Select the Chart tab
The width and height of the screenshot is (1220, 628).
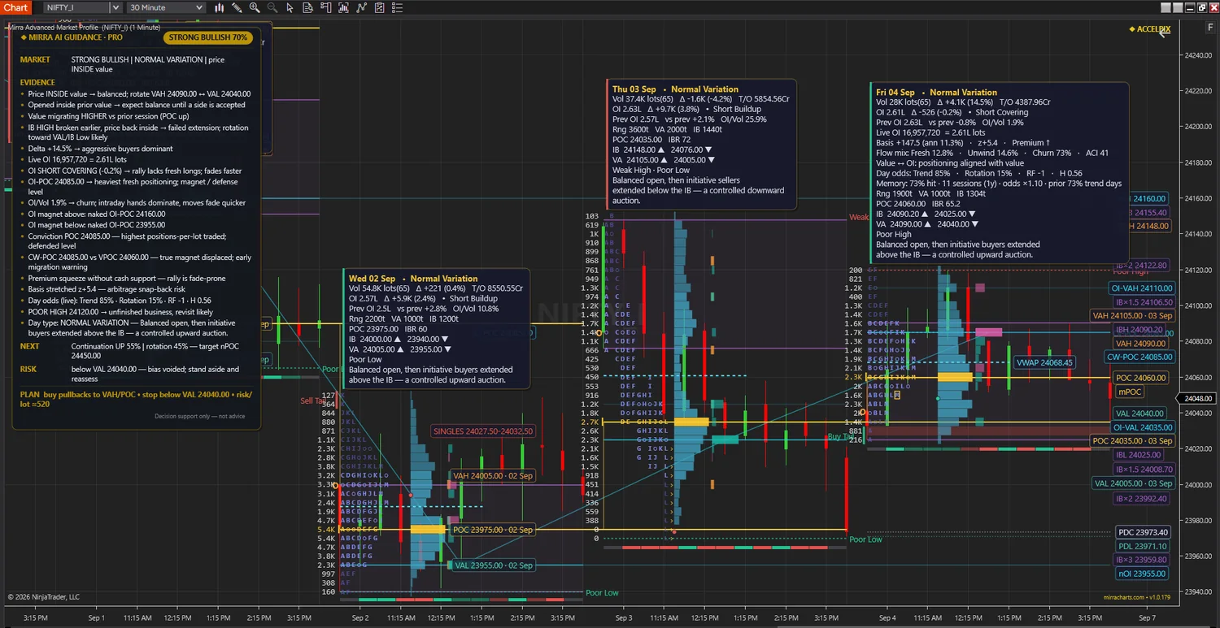click(x=15, y=7)
